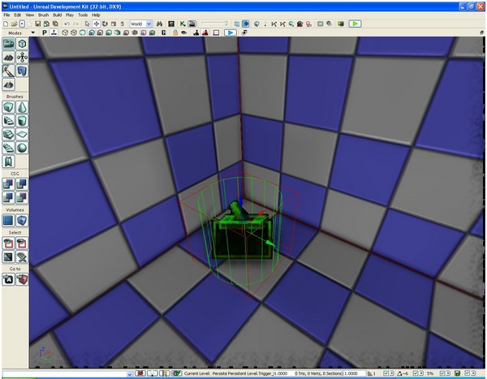487x379 pixels.
Task: Select the Card builder brush
Action: (x=8, y=162)
